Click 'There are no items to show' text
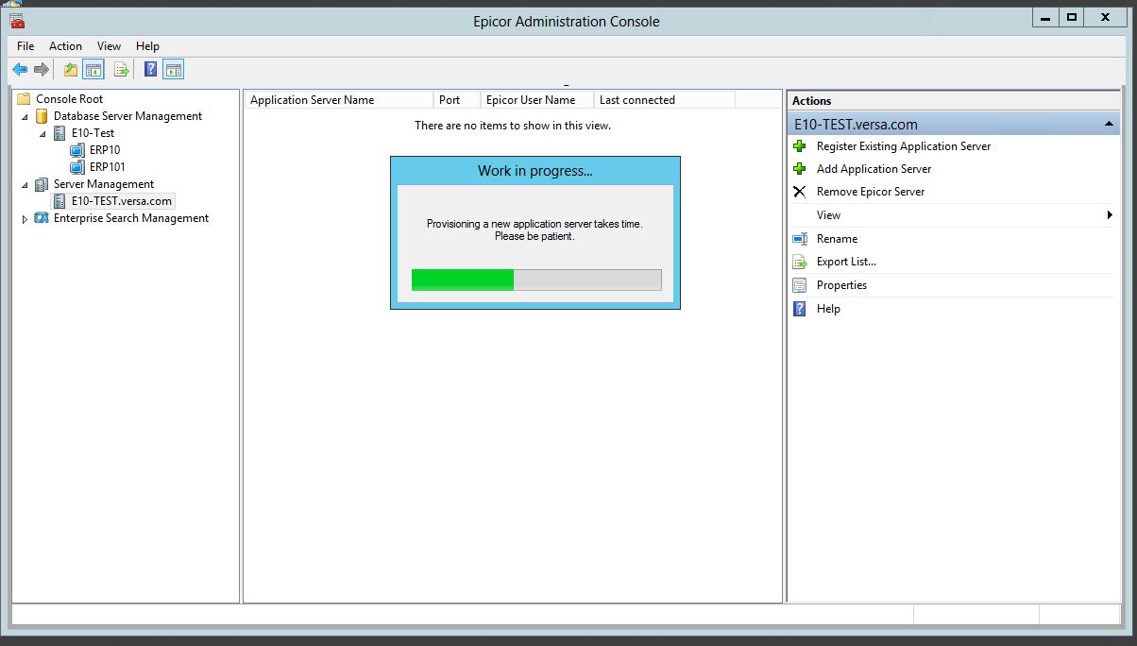Screen dimensions: 1137x646 click(x=513, y=126)
